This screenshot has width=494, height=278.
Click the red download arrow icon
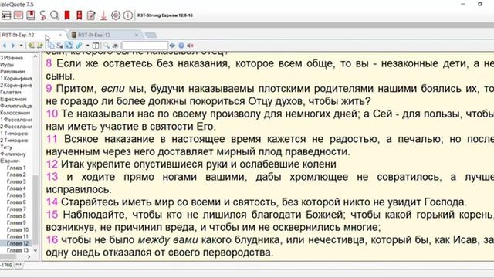coord(103,15)
